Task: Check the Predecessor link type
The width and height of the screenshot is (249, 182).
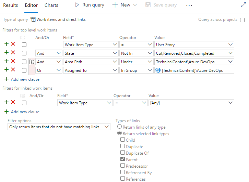Action: click(x=122, y=165)
